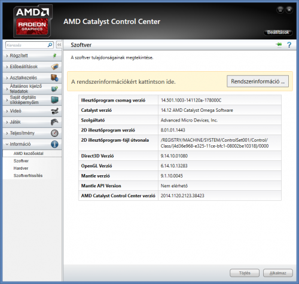
Task: Click '14.12 AMD Catalyst Omega Software' value
Action: (x=197, y=110)
